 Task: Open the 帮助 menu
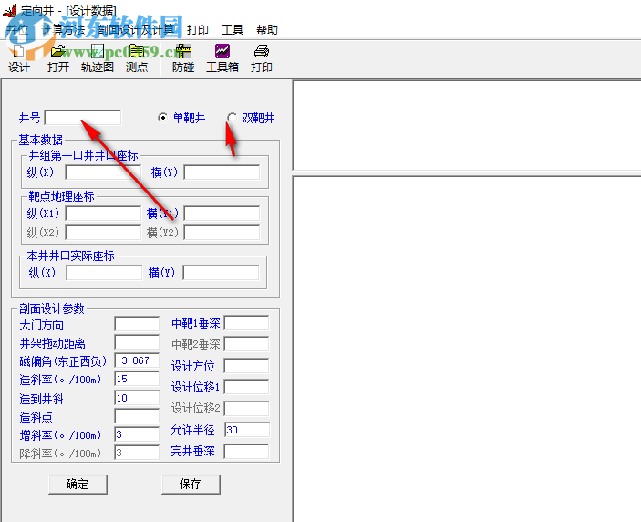267,29
